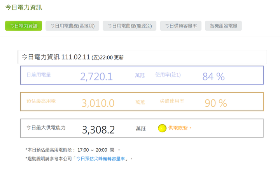Click the 萬瓩 unit beside 2,720.1
Viewport: 280px width, 170px height.
(x=140, y=76)
